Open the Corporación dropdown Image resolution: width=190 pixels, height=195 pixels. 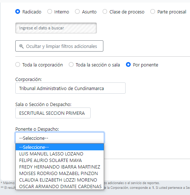(70, 88)
